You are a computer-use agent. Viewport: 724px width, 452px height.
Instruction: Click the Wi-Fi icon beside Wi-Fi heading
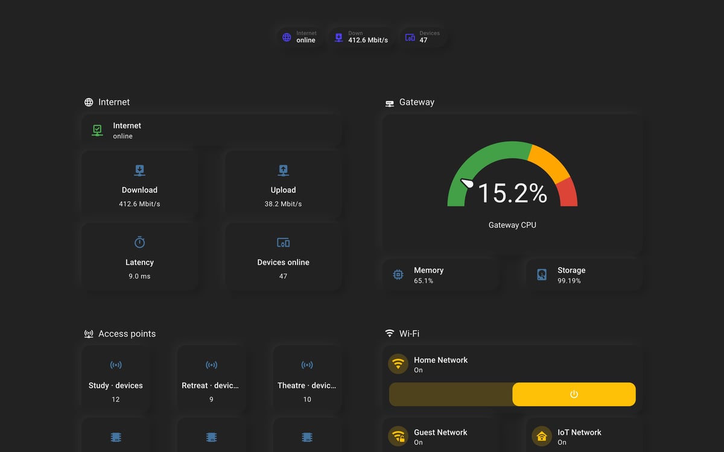(x=390, y=333)
